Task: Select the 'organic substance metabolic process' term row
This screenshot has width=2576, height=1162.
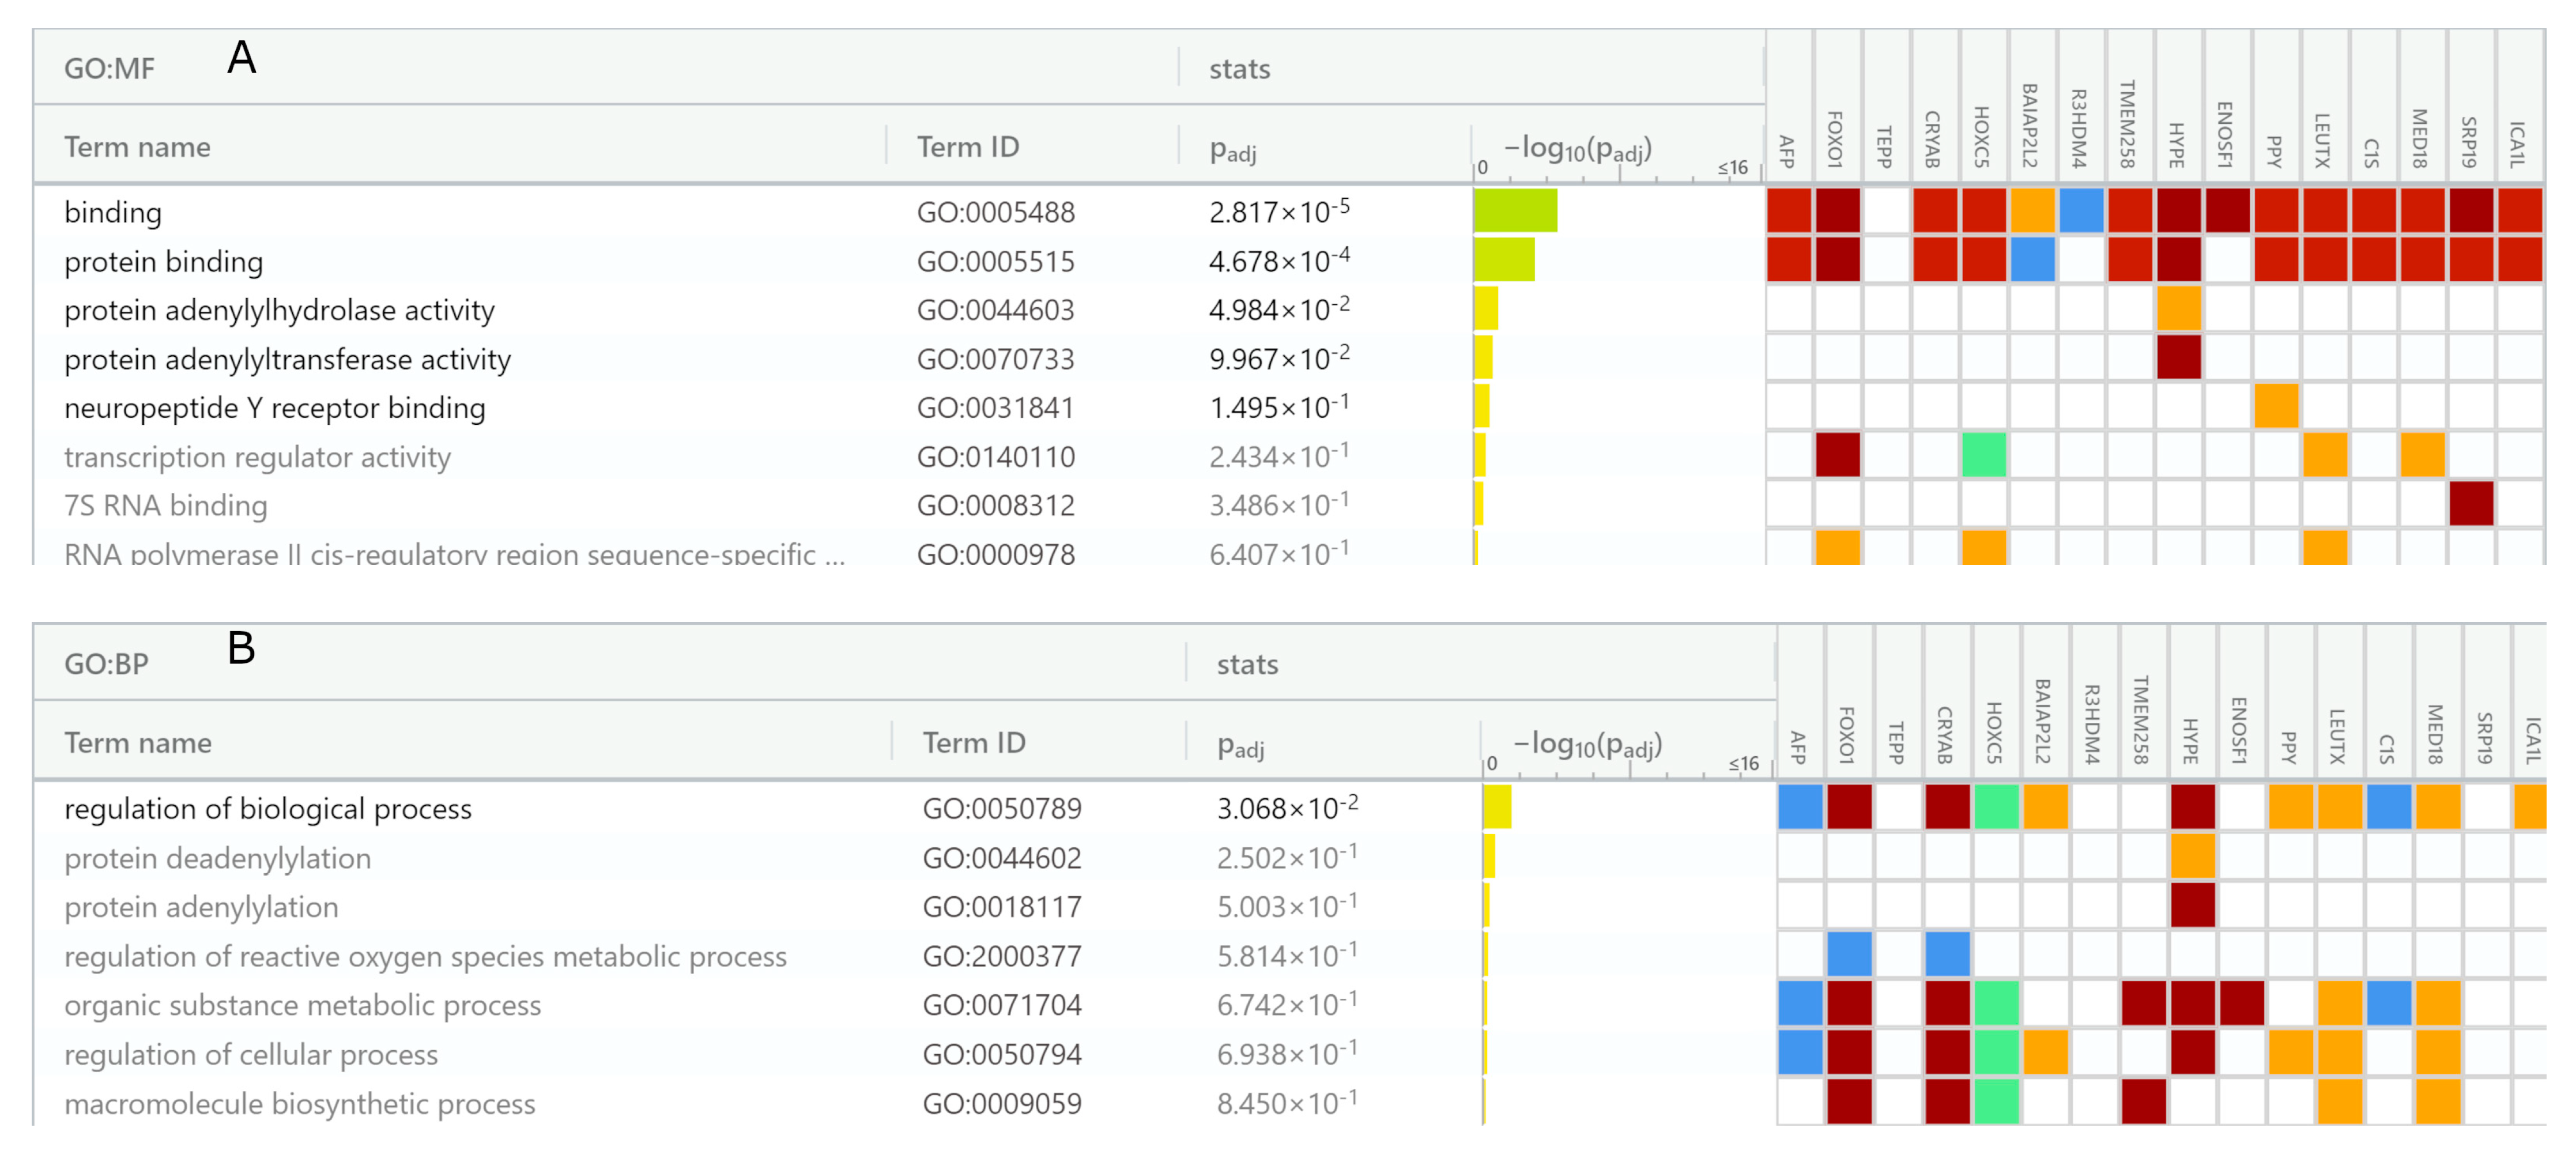Action: tap(302, 1005)
